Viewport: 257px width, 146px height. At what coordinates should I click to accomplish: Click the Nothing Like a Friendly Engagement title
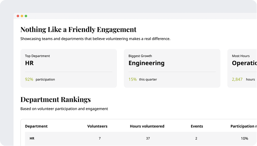pos(78,30)
